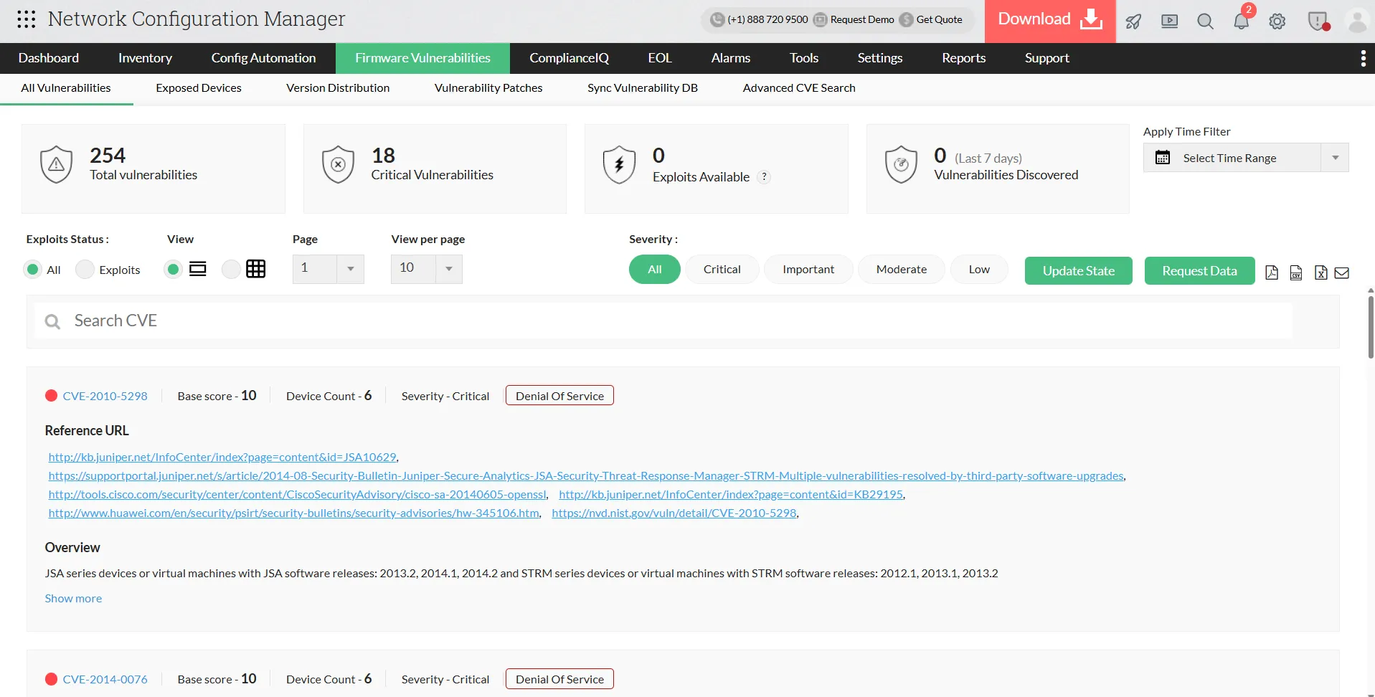Open the apps grid launcher
The height and width of the screenshot is (697, 1375).
tap(27, 19)
